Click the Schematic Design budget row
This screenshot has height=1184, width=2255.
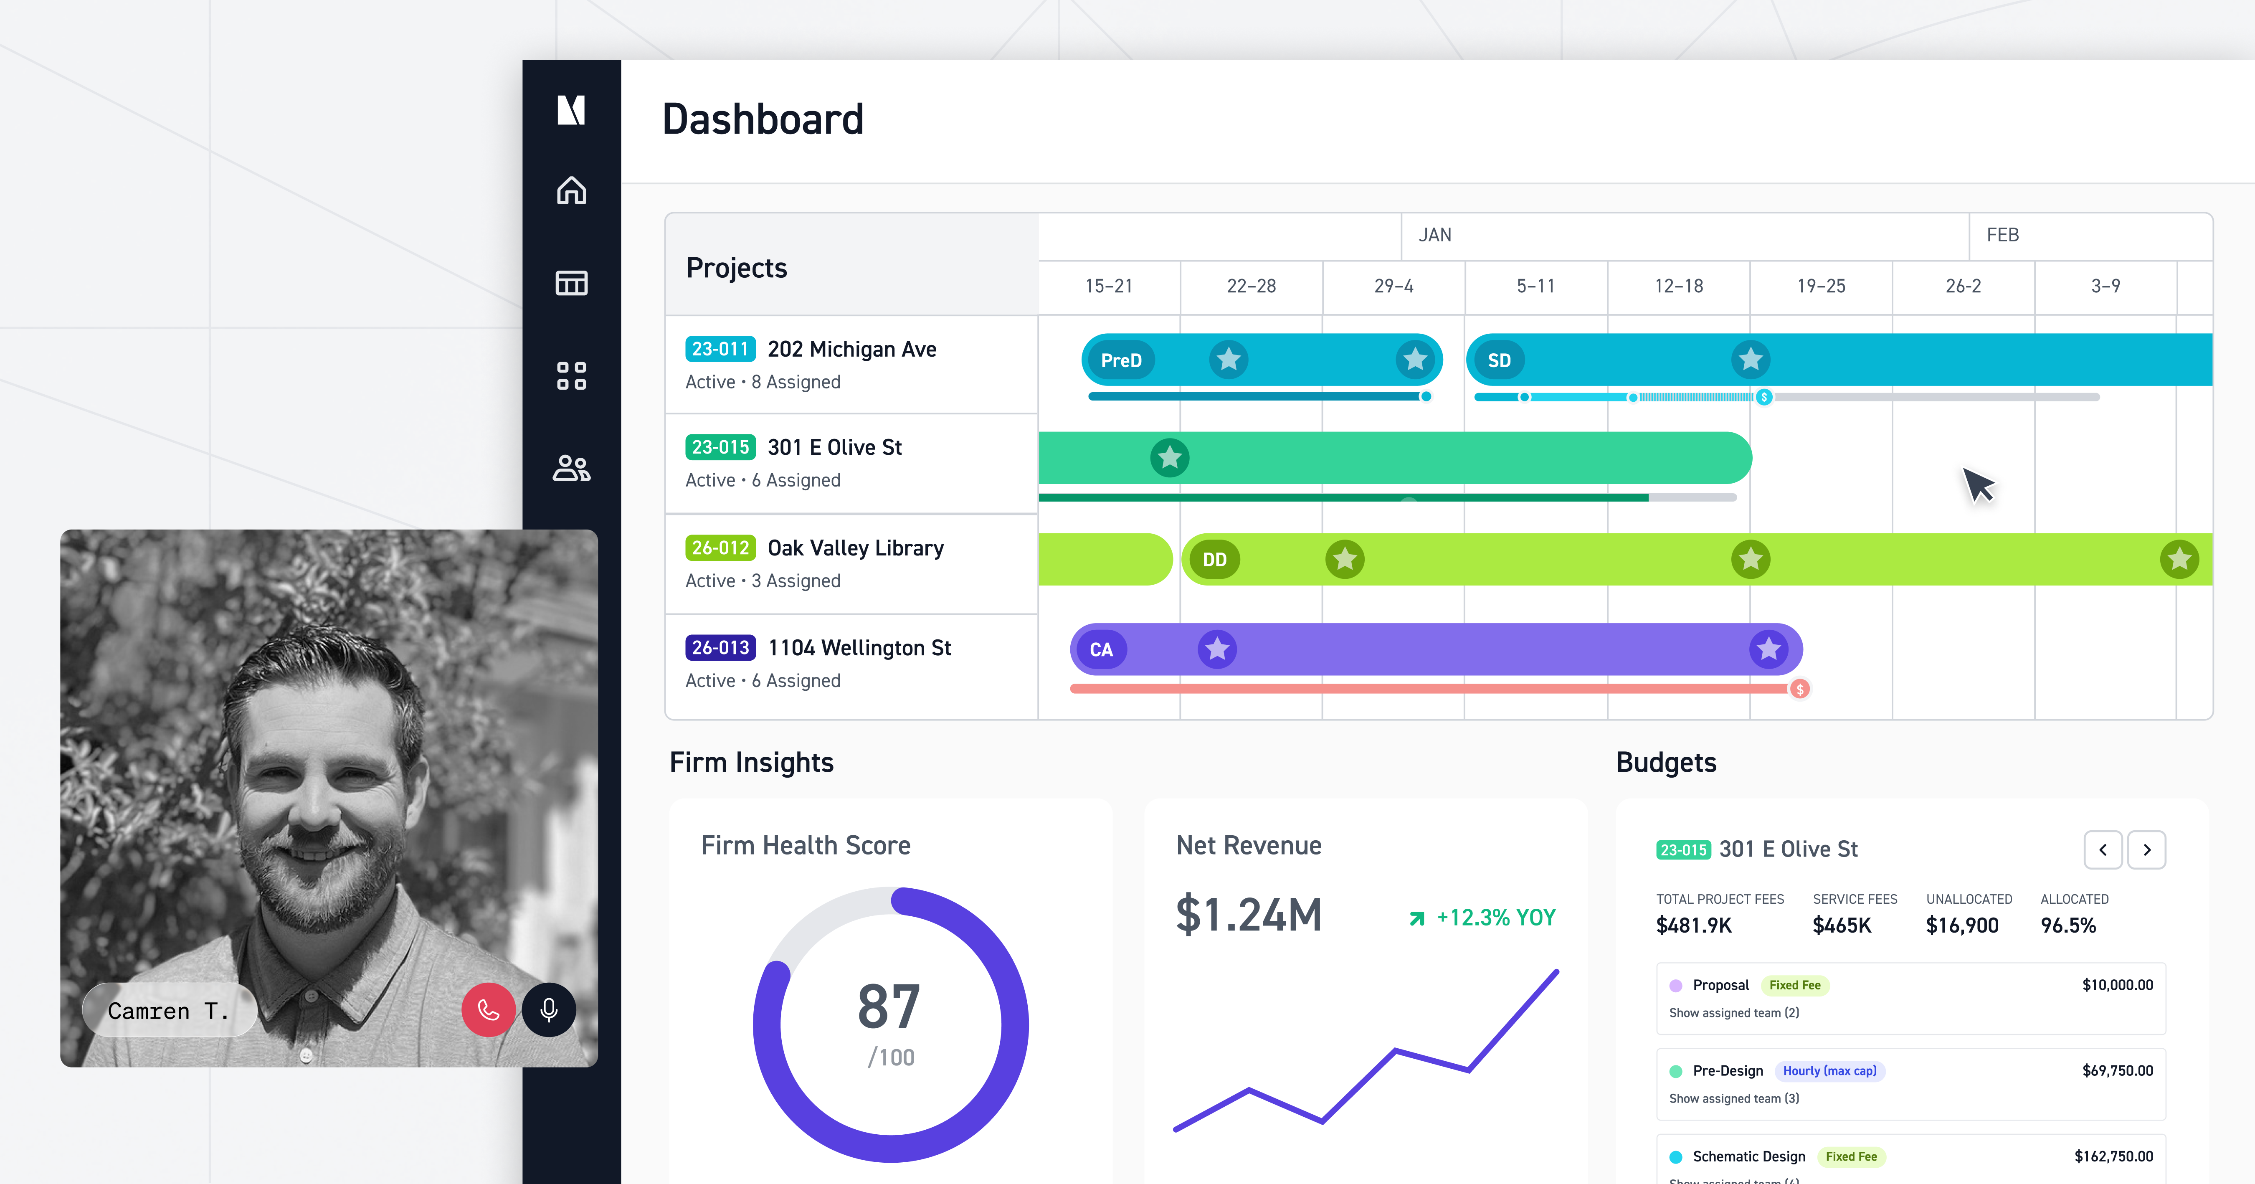point(1911,1159)
